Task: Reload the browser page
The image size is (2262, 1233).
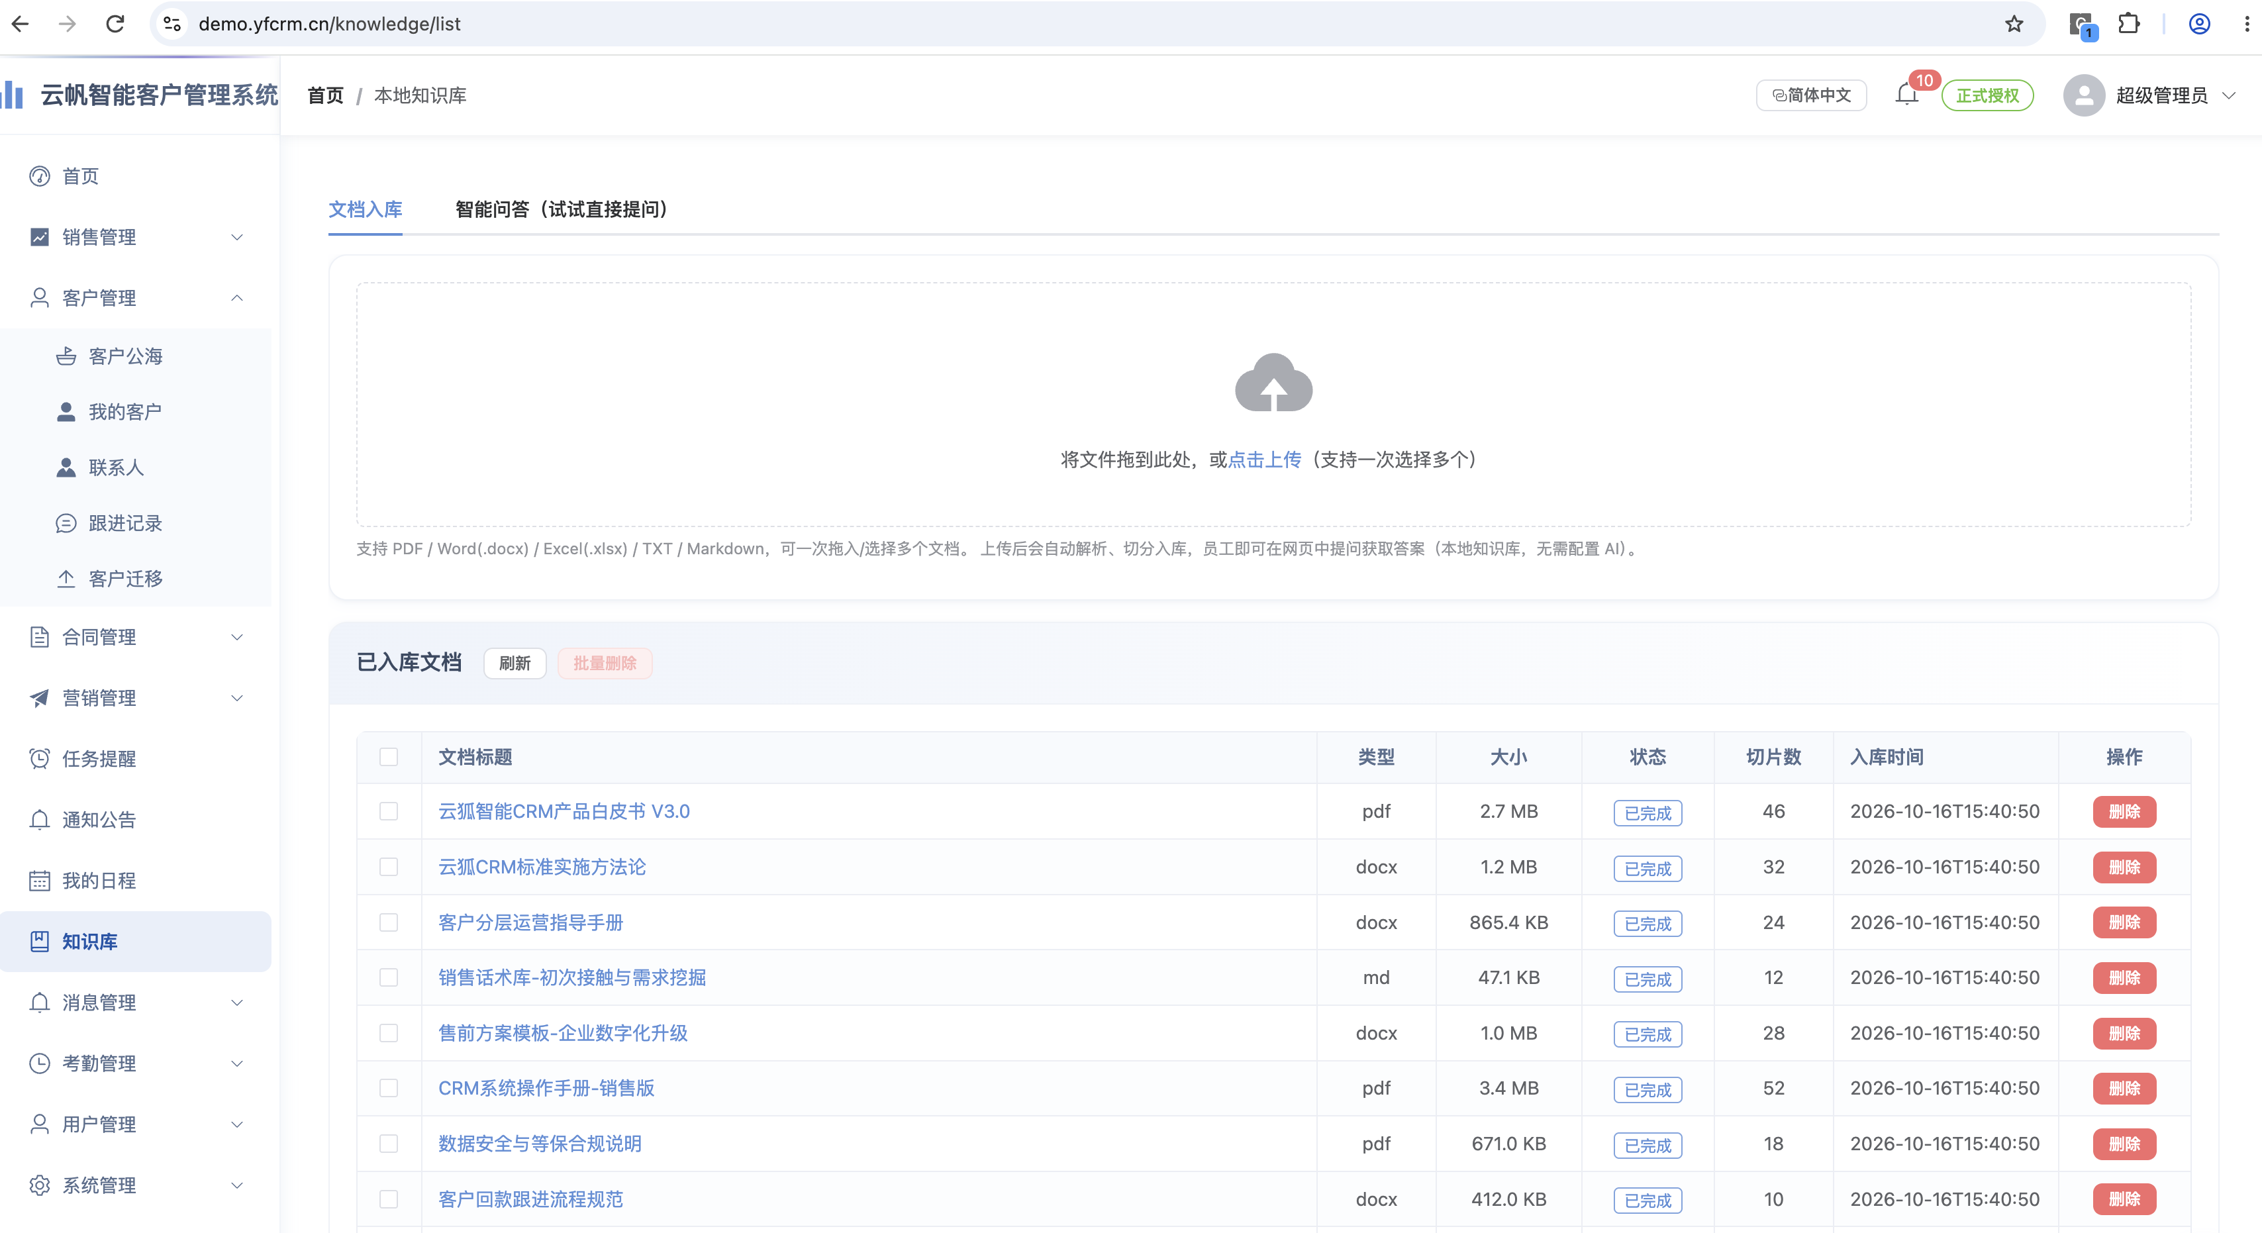Action: 115,24
